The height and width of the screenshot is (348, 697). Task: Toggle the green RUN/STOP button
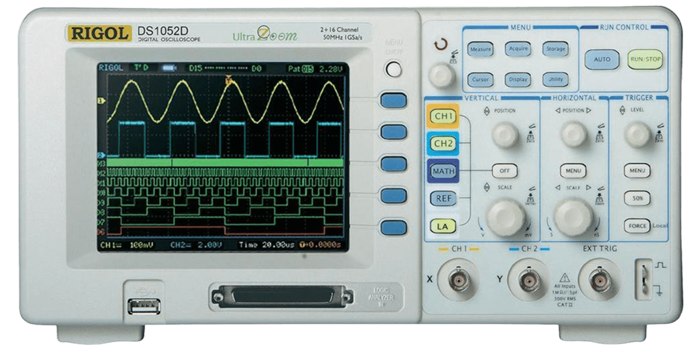[x=645, y=59]
